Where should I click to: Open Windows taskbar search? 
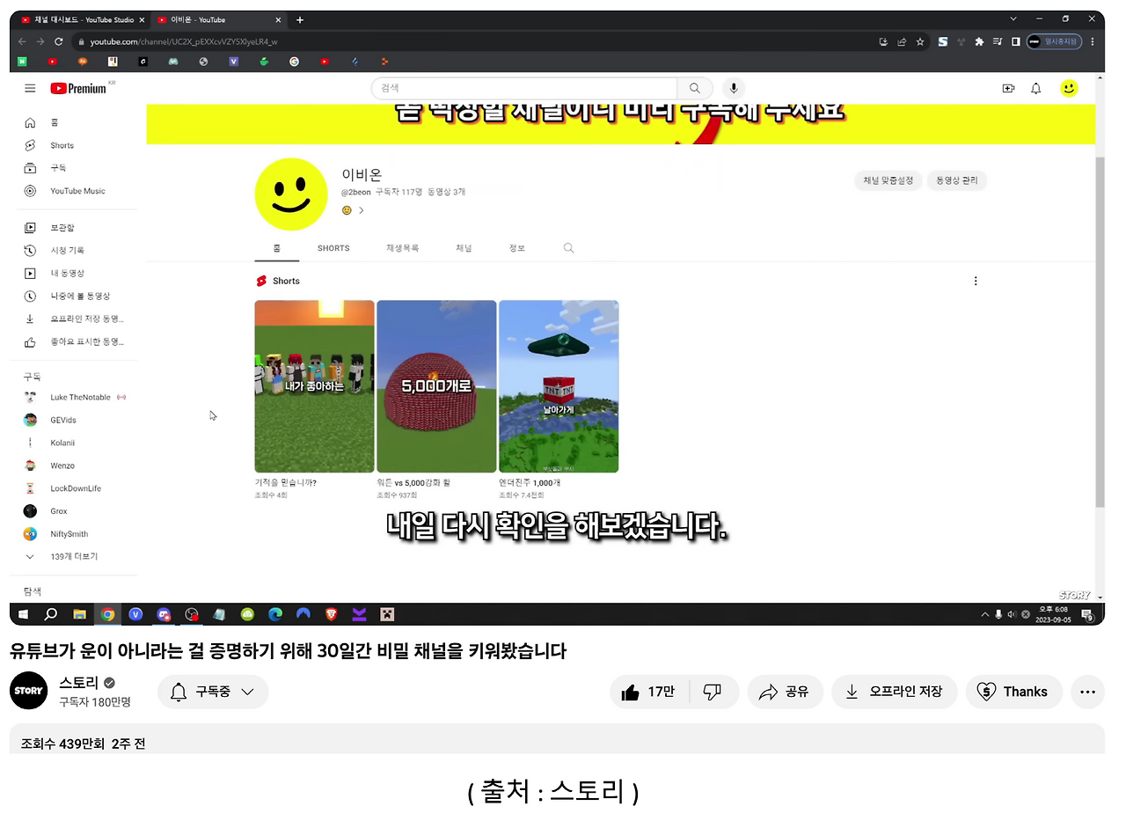(x=51, y=614)
